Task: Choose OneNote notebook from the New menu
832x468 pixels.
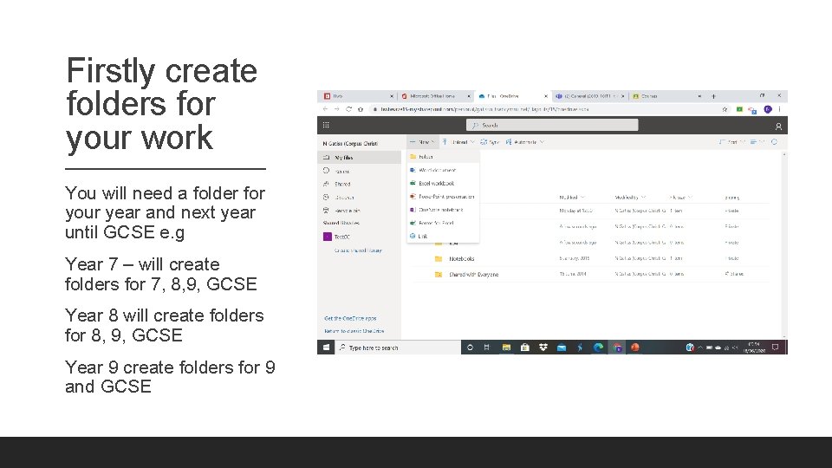Action: coord(443,210)
